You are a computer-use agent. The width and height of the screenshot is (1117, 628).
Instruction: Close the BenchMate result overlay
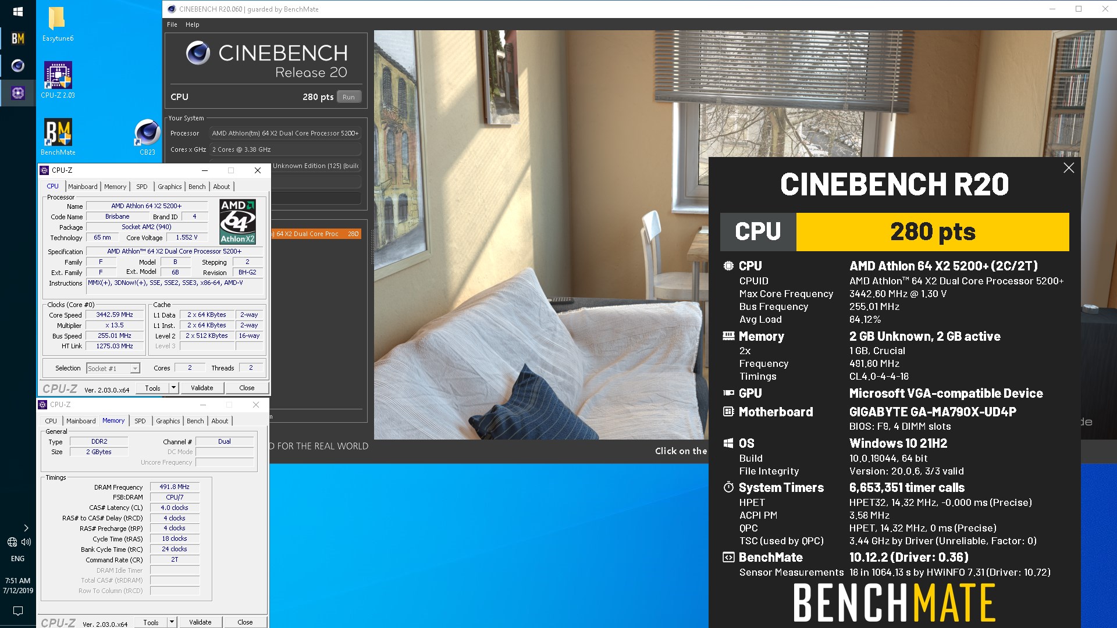[x=1068, y=168]
